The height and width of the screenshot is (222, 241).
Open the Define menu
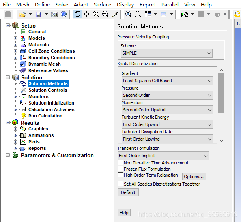(42, 5)
